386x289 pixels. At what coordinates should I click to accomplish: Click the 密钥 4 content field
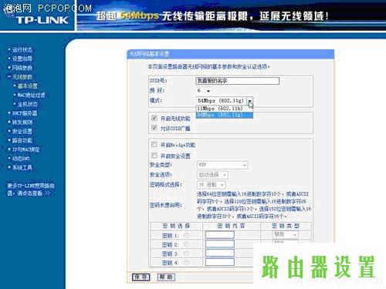coord(220,262)
